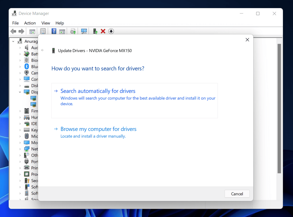The width and height of the screenshot is (293, 217).
Task: Close the Update Drivers dialog
Action: point(247,40)
